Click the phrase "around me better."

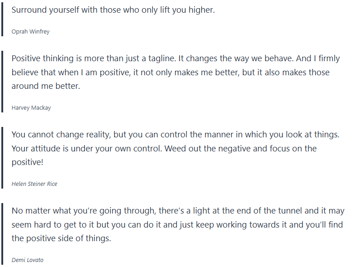46,86
